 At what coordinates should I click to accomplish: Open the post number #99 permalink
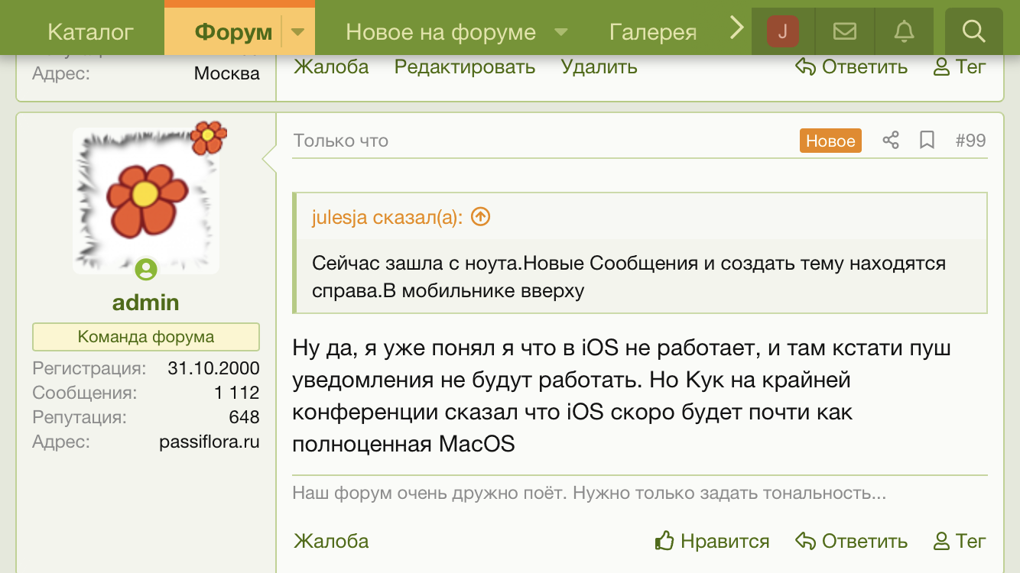tap(970, 141)
